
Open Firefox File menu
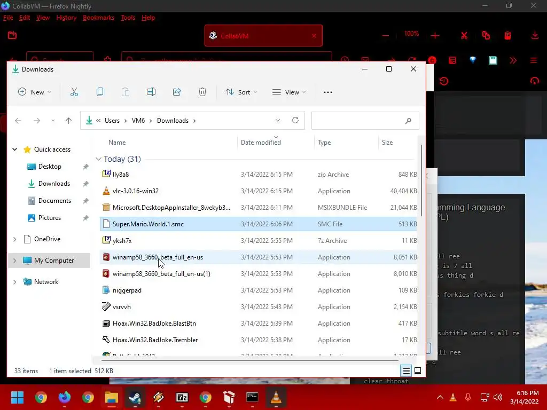8,18
